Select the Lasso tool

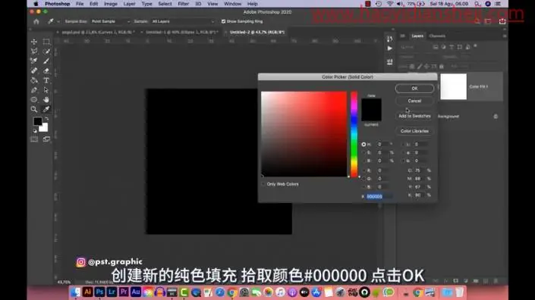point(34,52)
